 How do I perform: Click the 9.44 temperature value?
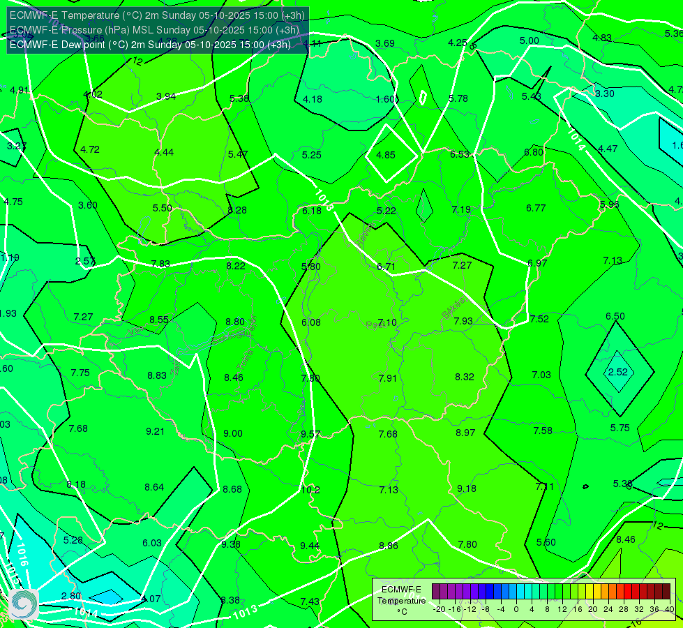pos(310,546)
